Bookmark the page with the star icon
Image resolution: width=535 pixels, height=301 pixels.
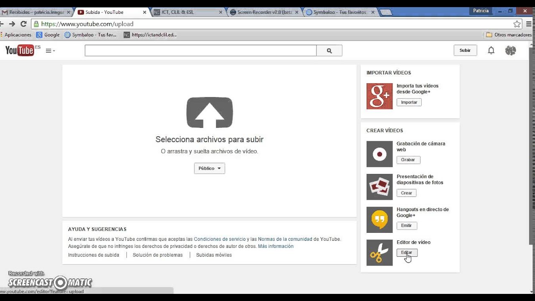(517, 24)
